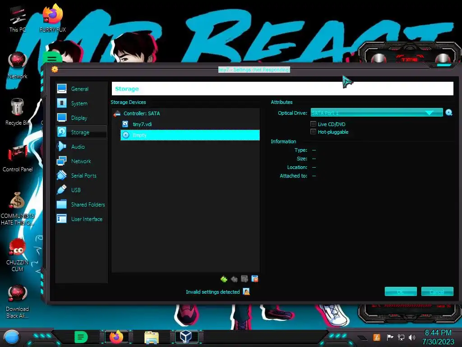Open the Audio settings category
462x347 pixels.
point(81,147)
